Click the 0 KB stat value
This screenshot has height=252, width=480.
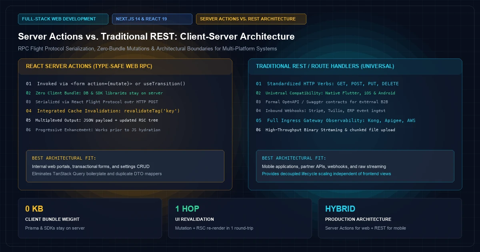(34, 209)
